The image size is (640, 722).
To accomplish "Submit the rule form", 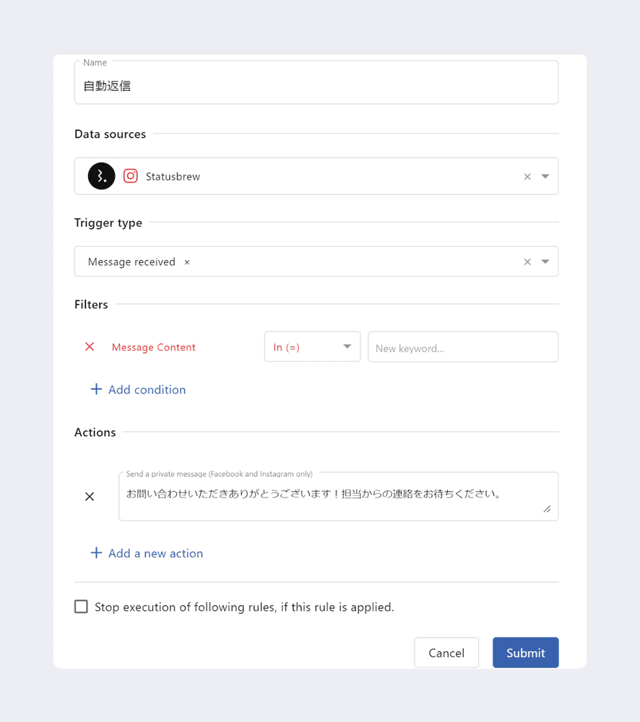I will point(525,653).
